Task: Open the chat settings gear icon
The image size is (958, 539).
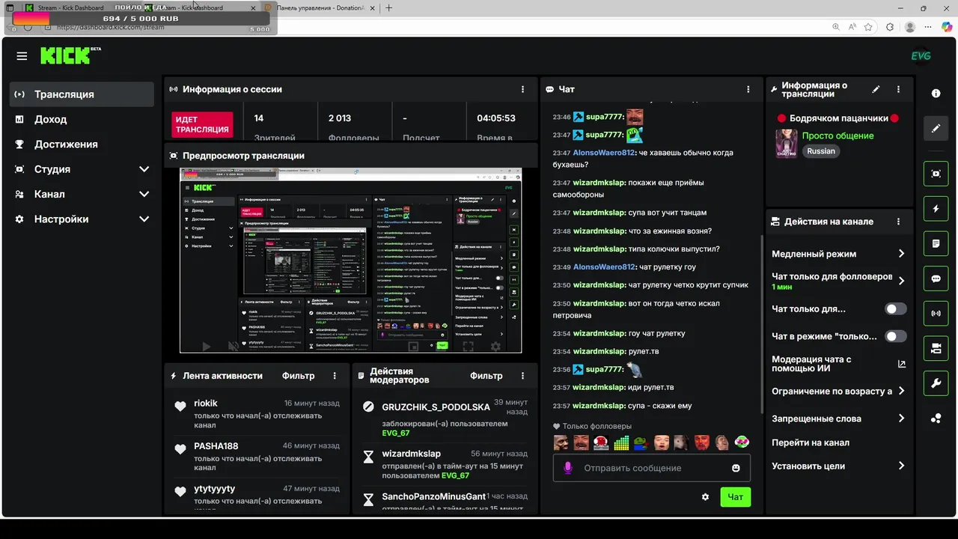Action: [705, 497]
